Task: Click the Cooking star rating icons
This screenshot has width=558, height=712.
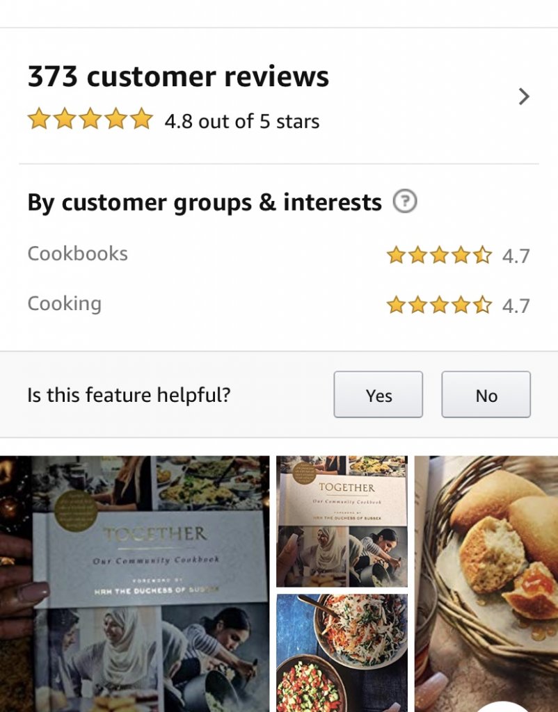Action: [439, 305]
